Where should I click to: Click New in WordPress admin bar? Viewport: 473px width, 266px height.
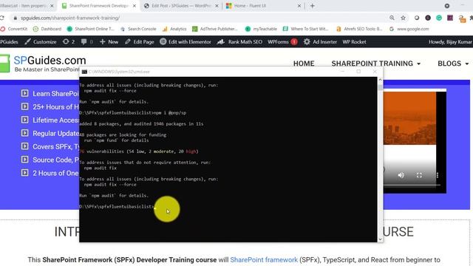click(109, 42)
